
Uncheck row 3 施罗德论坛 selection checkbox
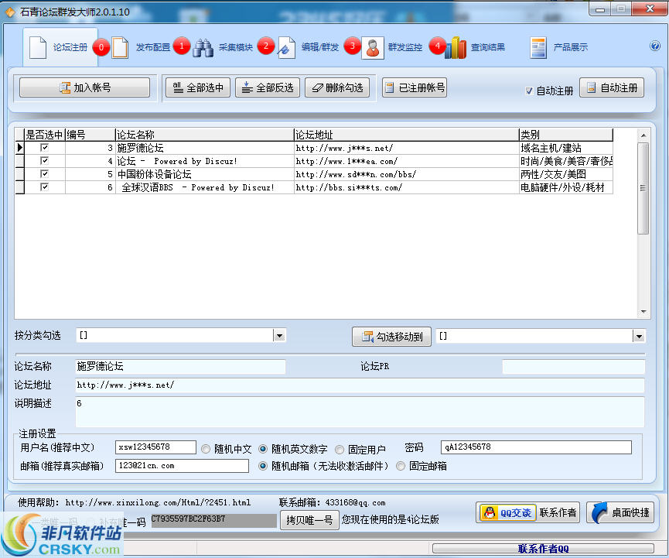[x=44, y=147]
